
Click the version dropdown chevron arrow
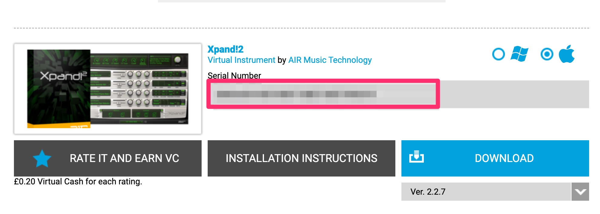(580, 192)
